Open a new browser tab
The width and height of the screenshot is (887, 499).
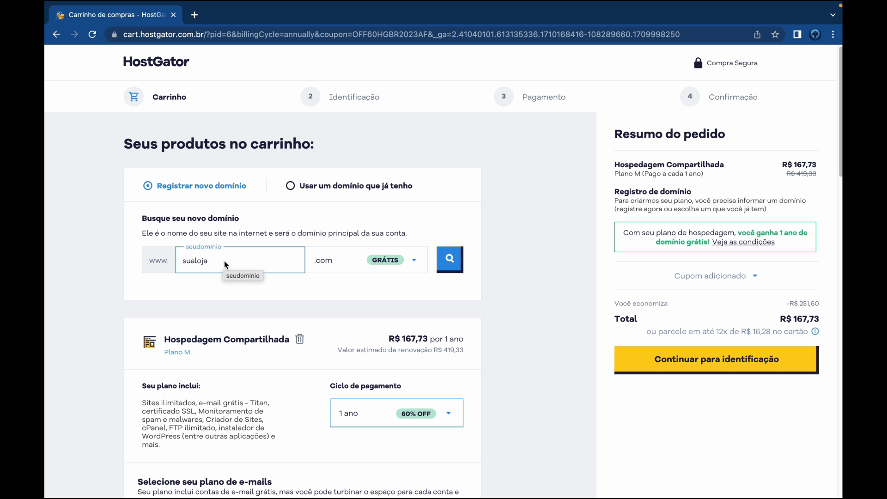click(194, 15)
